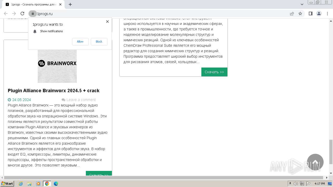Screen dimensions: 333x187
Task: Share this page icon in address bar
Action: coord(292,14)
